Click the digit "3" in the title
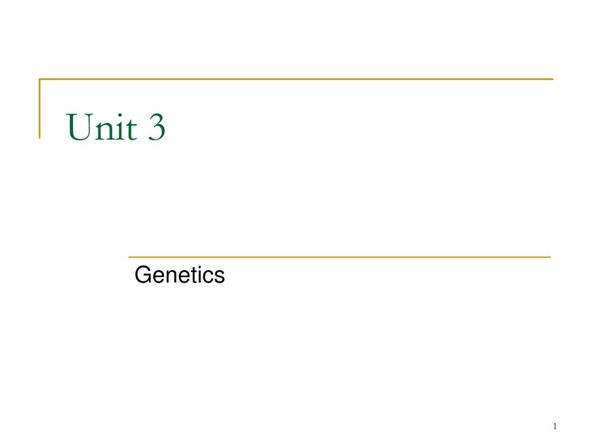The width and height of the screenshot is (593, 445). click(156, 127)
